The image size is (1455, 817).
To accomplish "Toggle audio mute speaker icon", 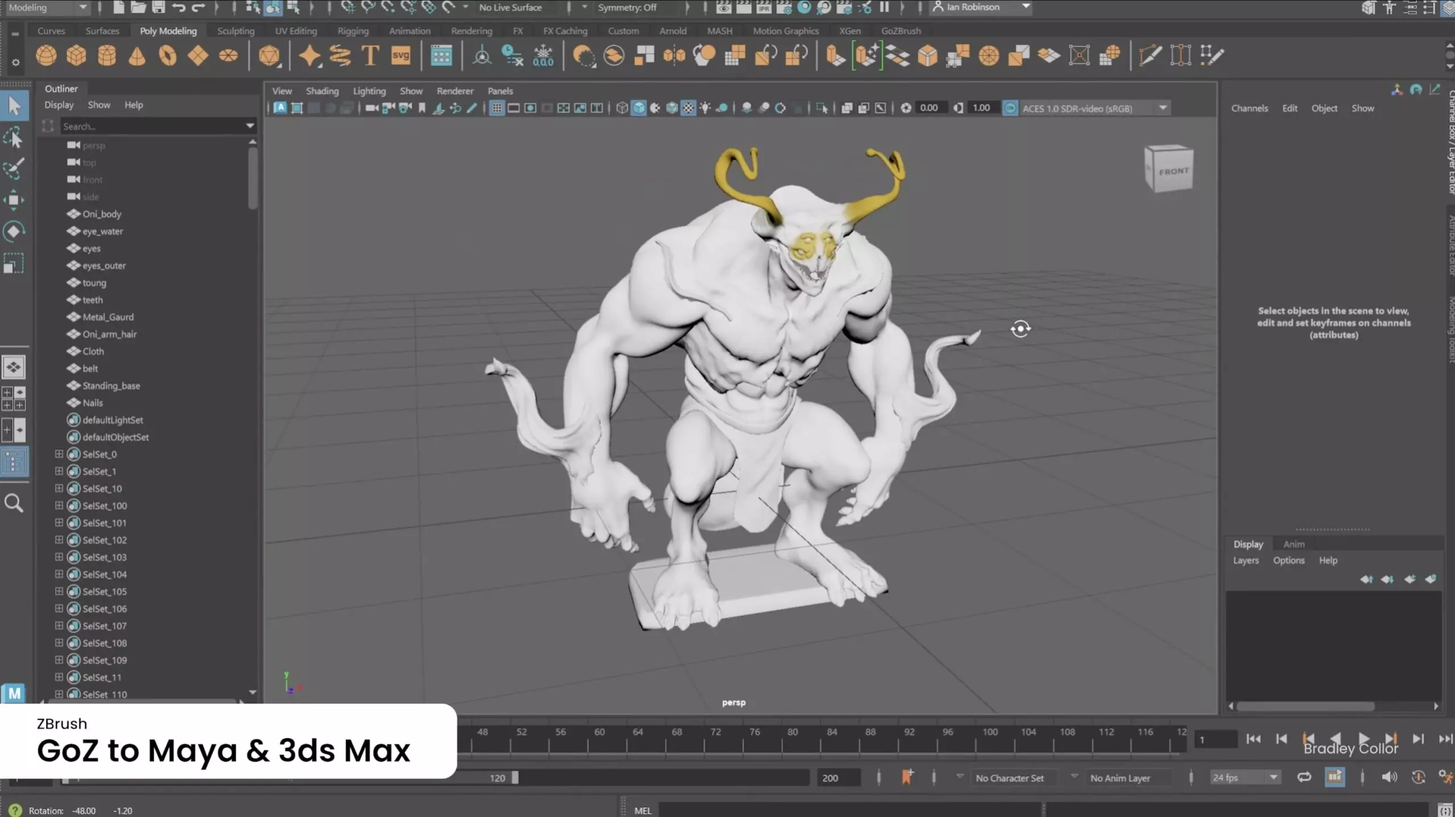I will [1389, 777].
